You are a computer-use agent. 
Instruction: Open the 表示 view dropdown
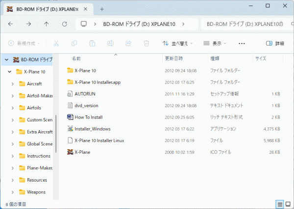tap(215, 44)
